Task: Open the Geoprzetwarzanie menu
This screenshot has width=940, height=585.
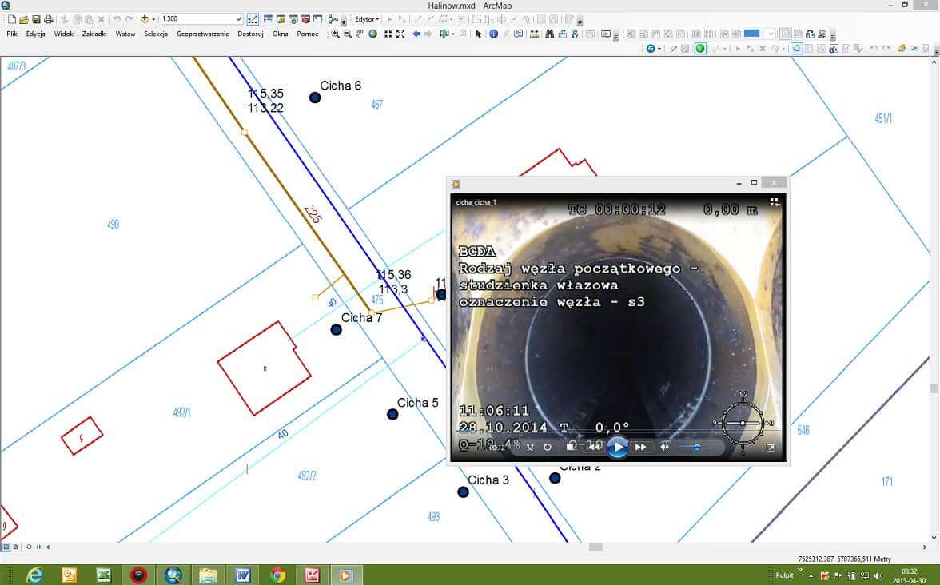Action: 203,34
